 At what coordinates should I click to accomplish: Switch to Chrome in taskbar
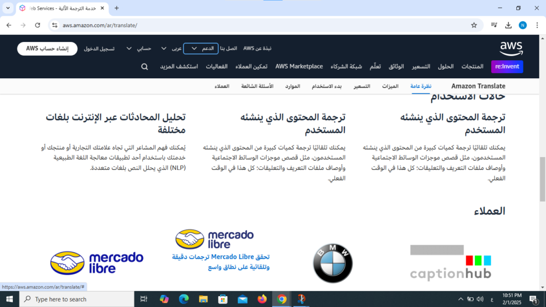tap(282, 299)
